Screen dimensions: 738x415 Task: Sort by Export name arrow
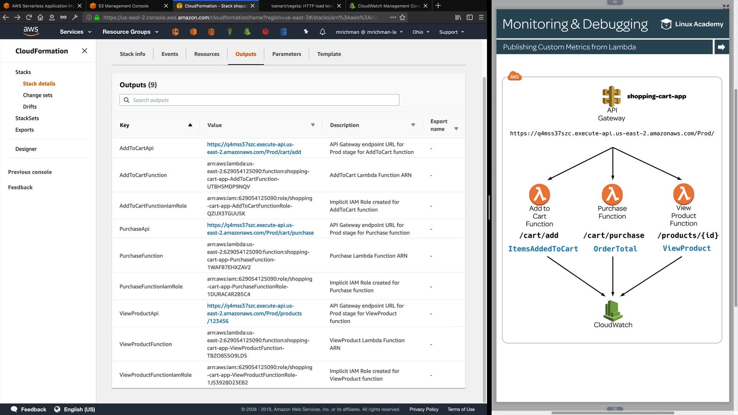456,129
